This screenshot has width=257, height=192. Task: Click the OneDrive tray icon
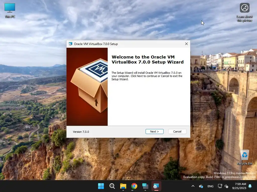(x=201, y=186)
